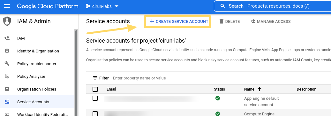
Task: Open the IAM & Admin header
Action: [x=34, y=21]
